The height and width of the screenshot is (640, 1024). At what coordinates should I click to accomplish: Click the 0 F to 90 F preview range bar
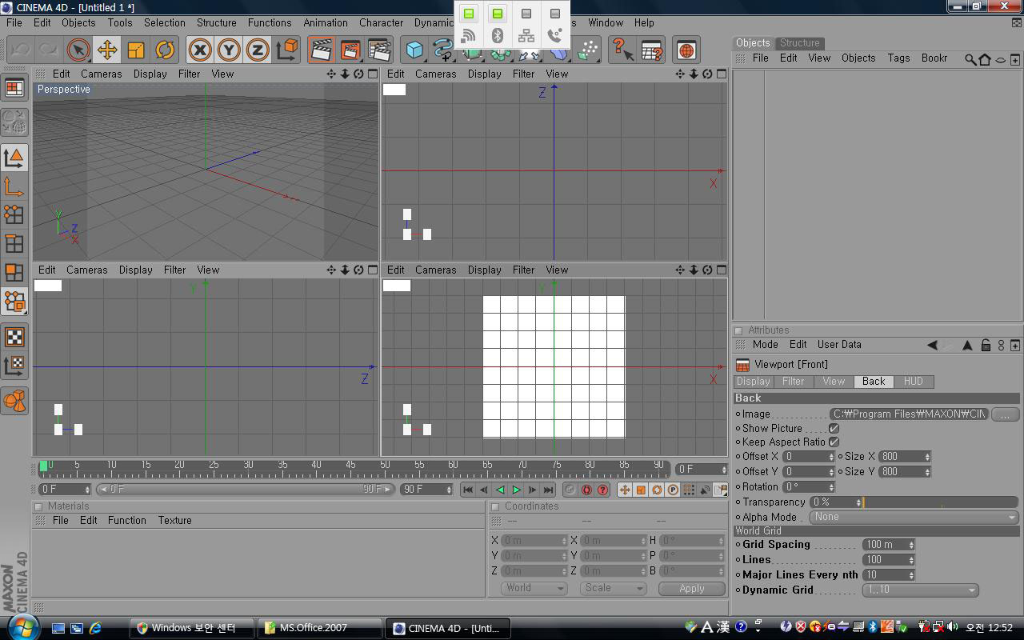(x=246, y=490)
